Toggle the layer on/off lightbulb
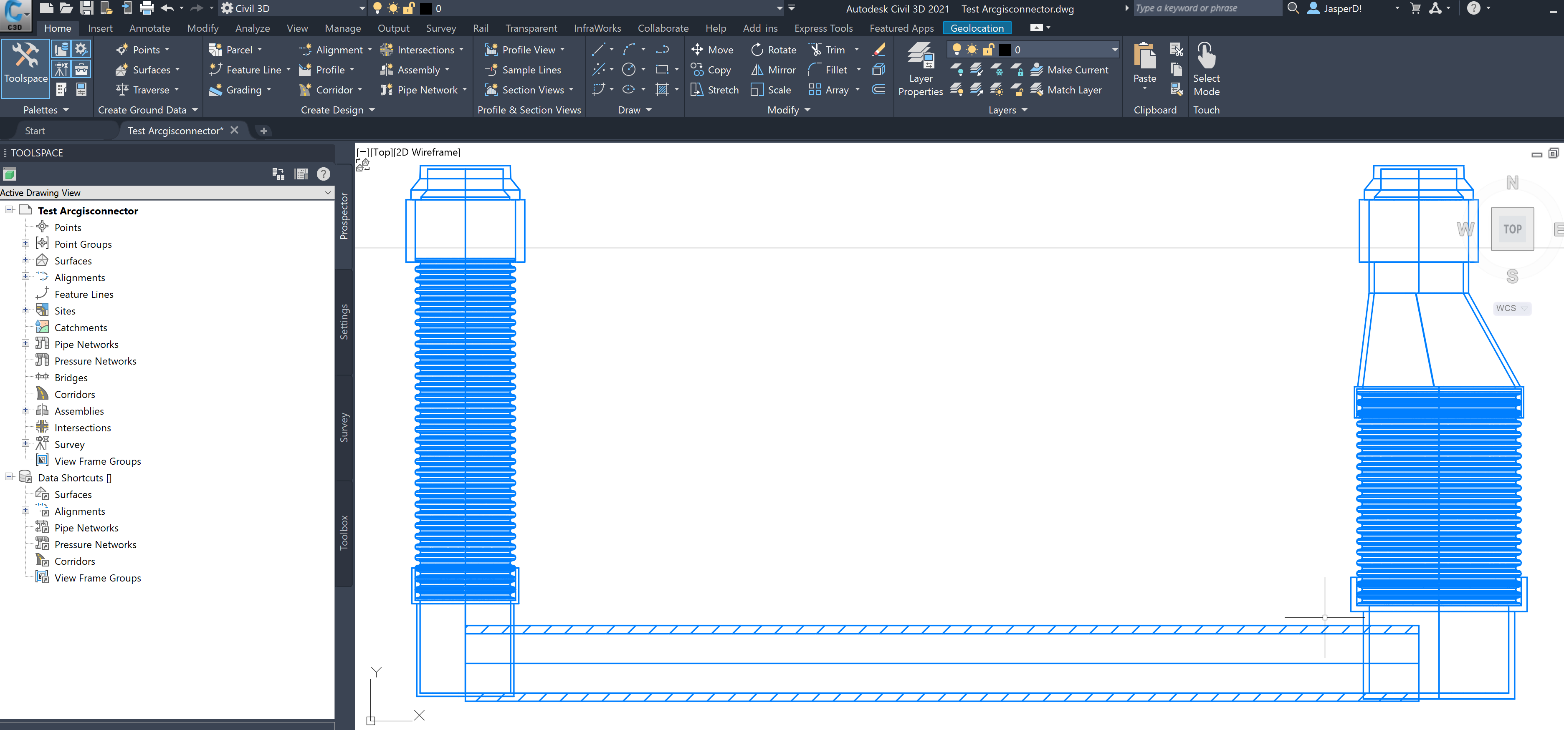 coord(956,49)
